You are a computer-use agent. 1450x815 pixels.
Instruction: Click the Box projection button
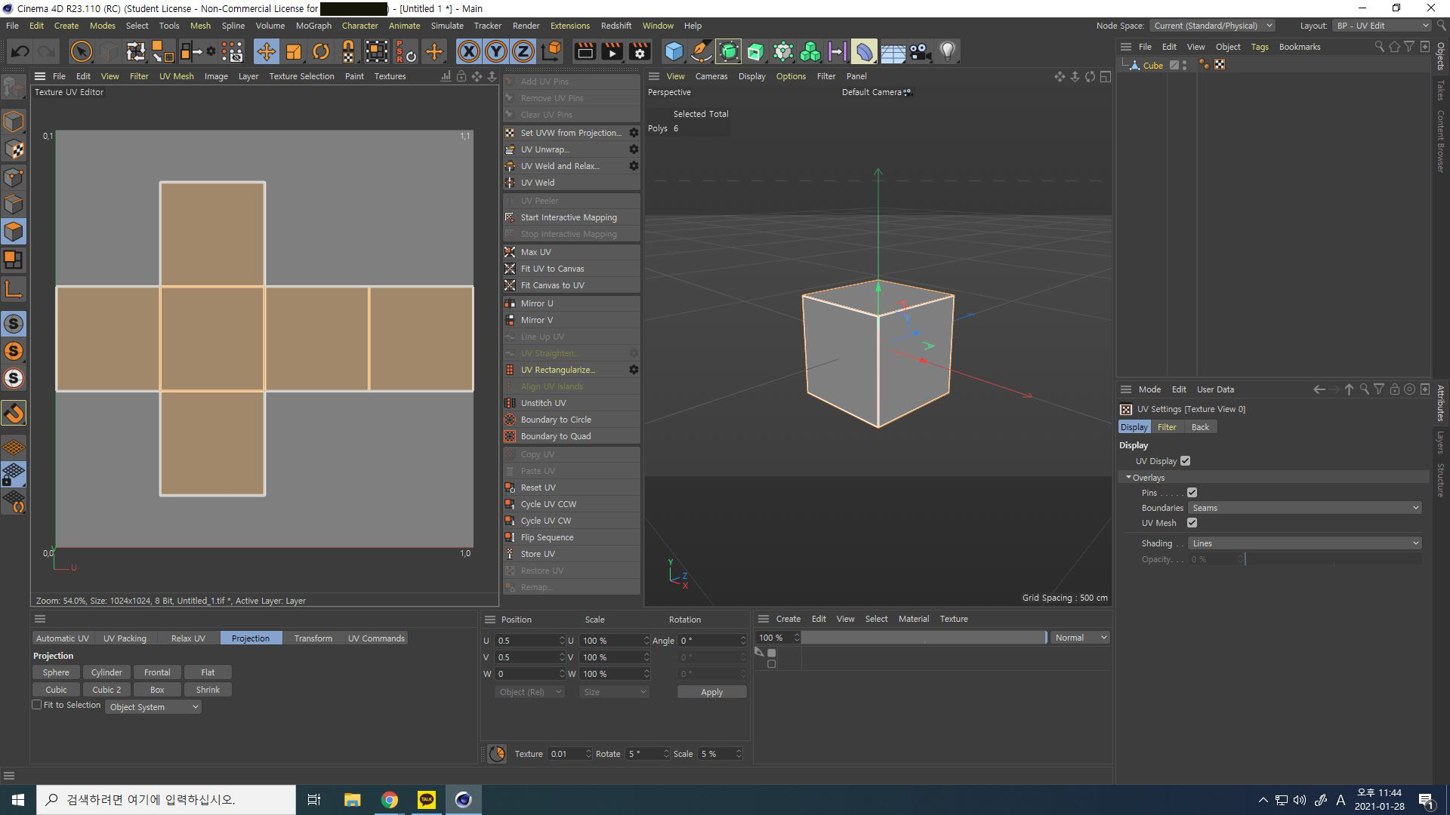coord(156,689)
